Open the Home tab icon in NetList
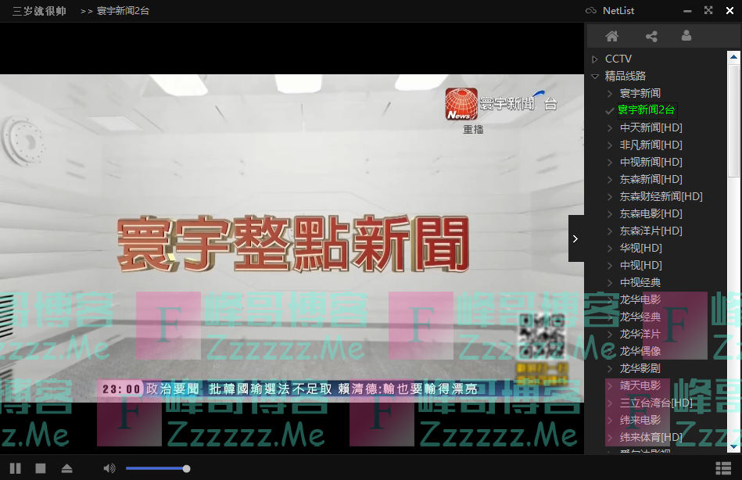 pyautogui.click(x=612, y=36)
